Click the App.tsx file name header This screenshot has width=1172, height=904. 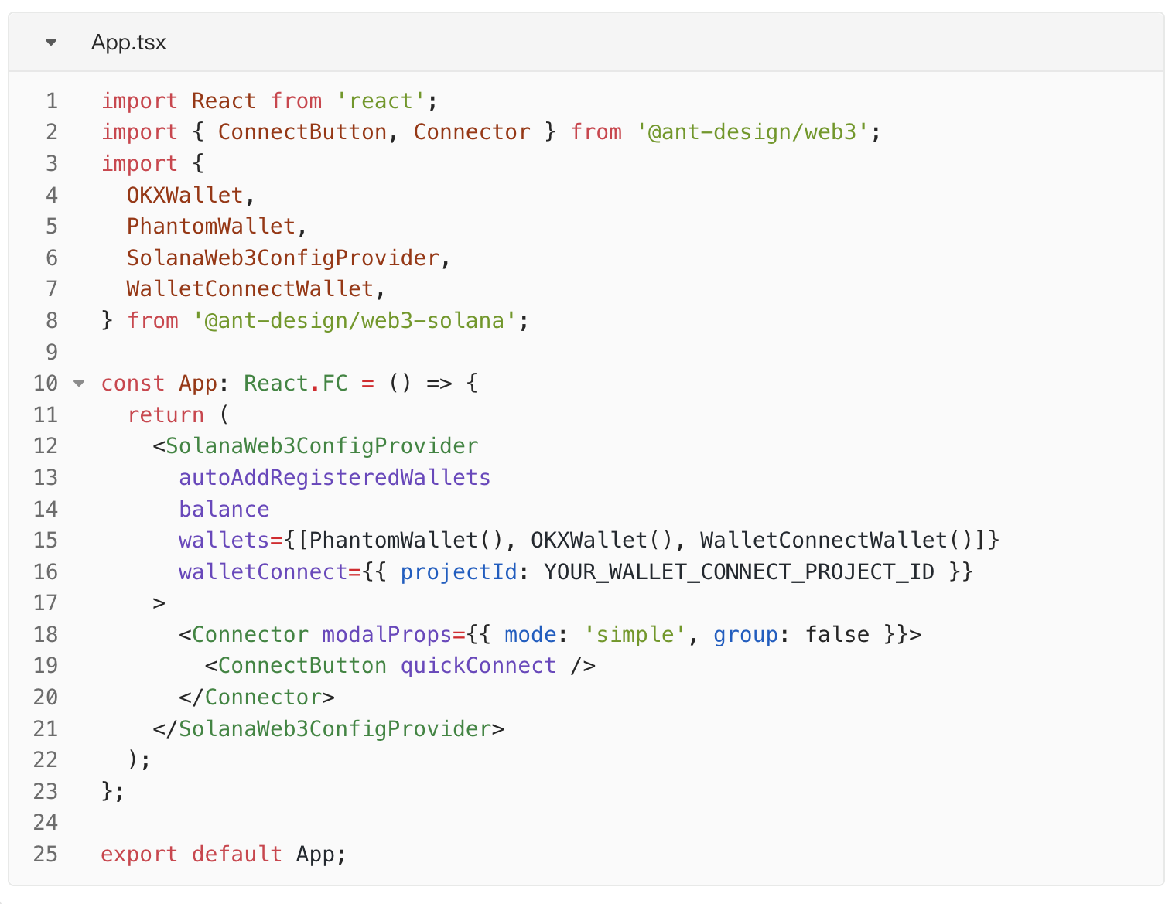(128, 43)
